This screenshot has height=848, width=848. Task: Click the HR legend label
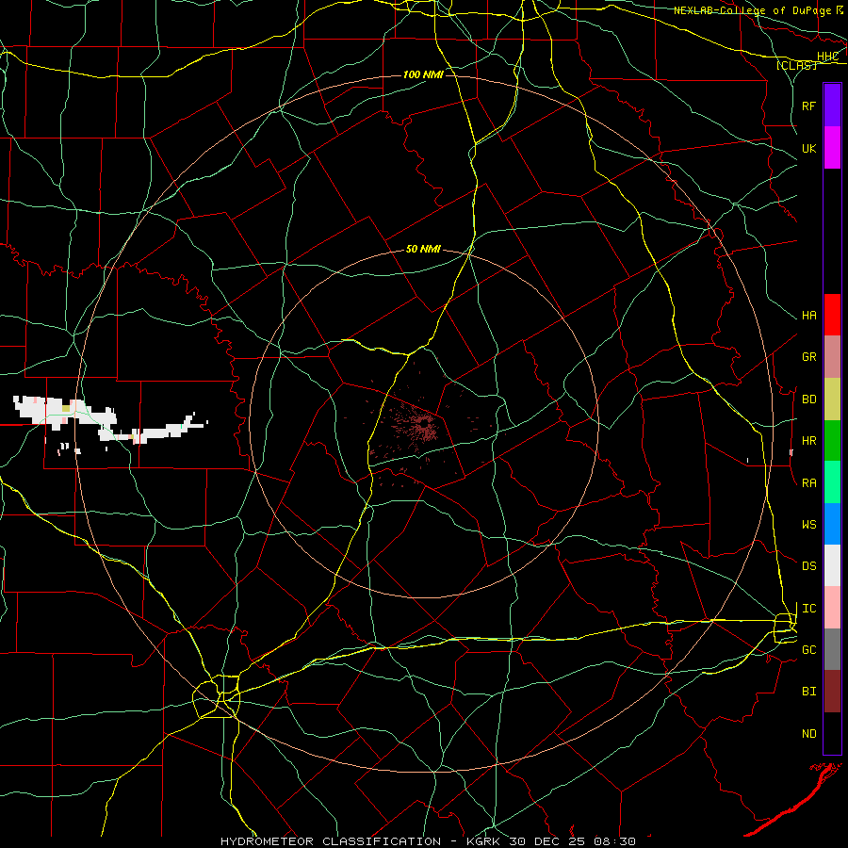click(x=808, y=441)
